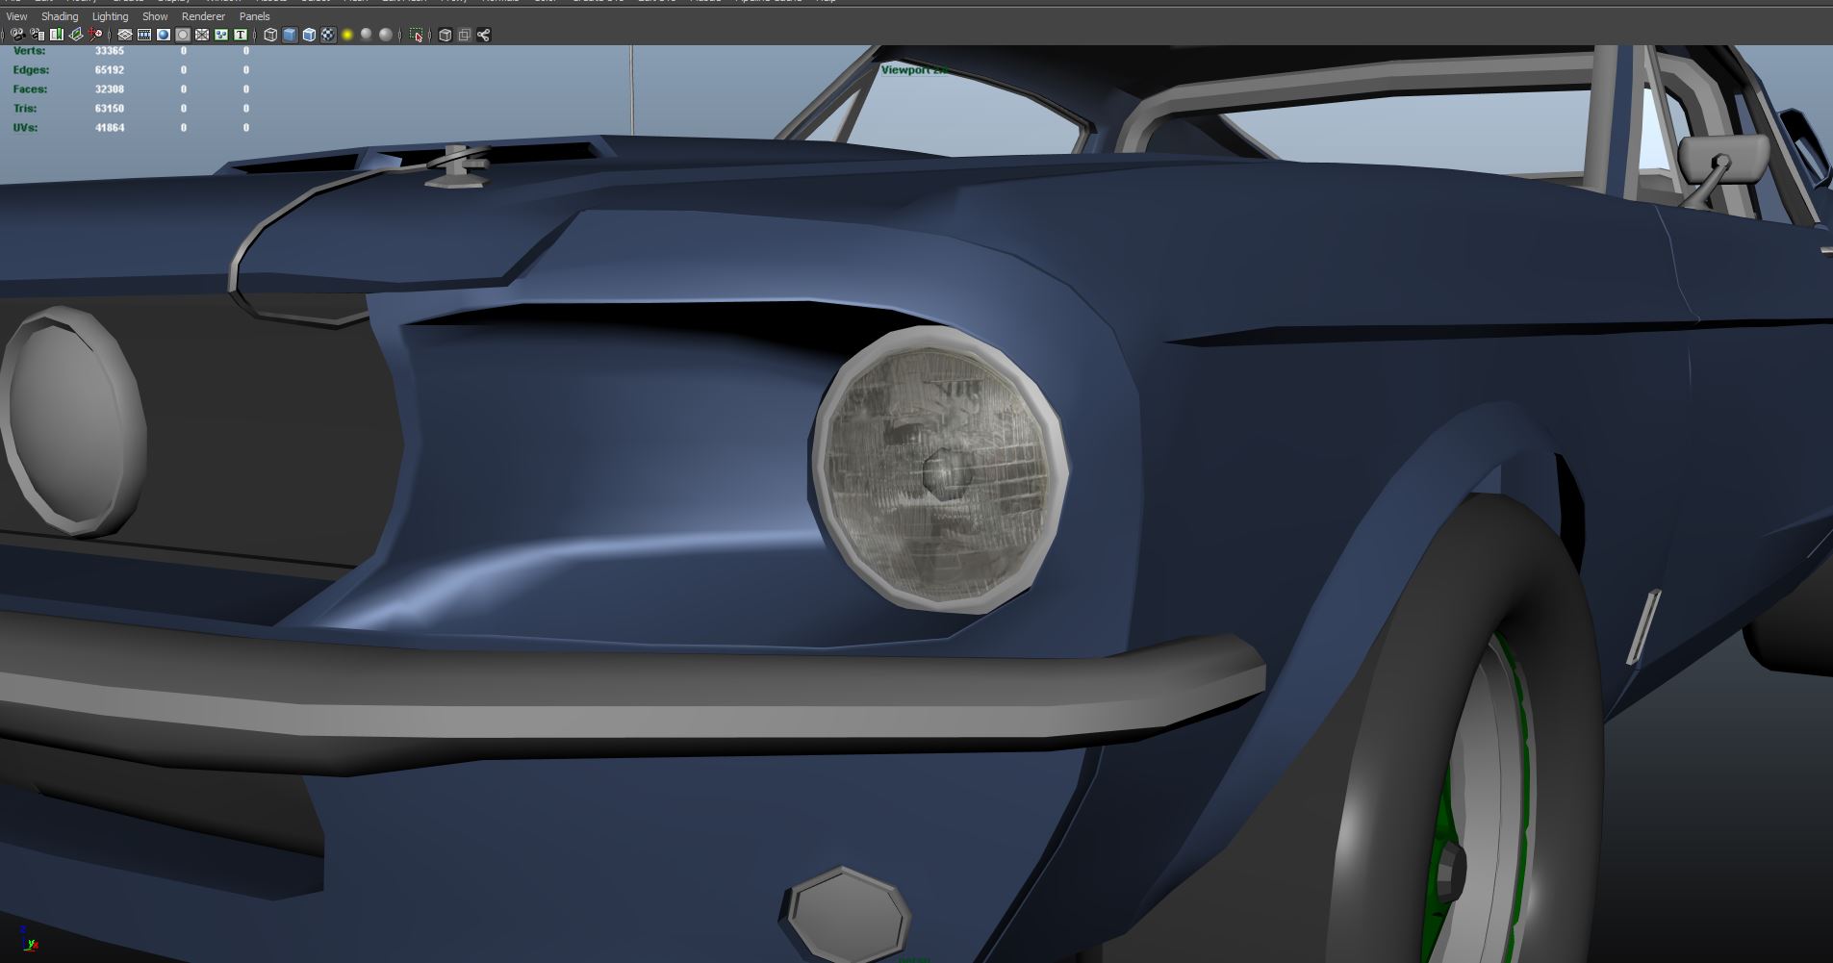Select the side mirror object
Image resolution: width=1833 pixels, height=963 pixels.
click(x=1723, y=161)
